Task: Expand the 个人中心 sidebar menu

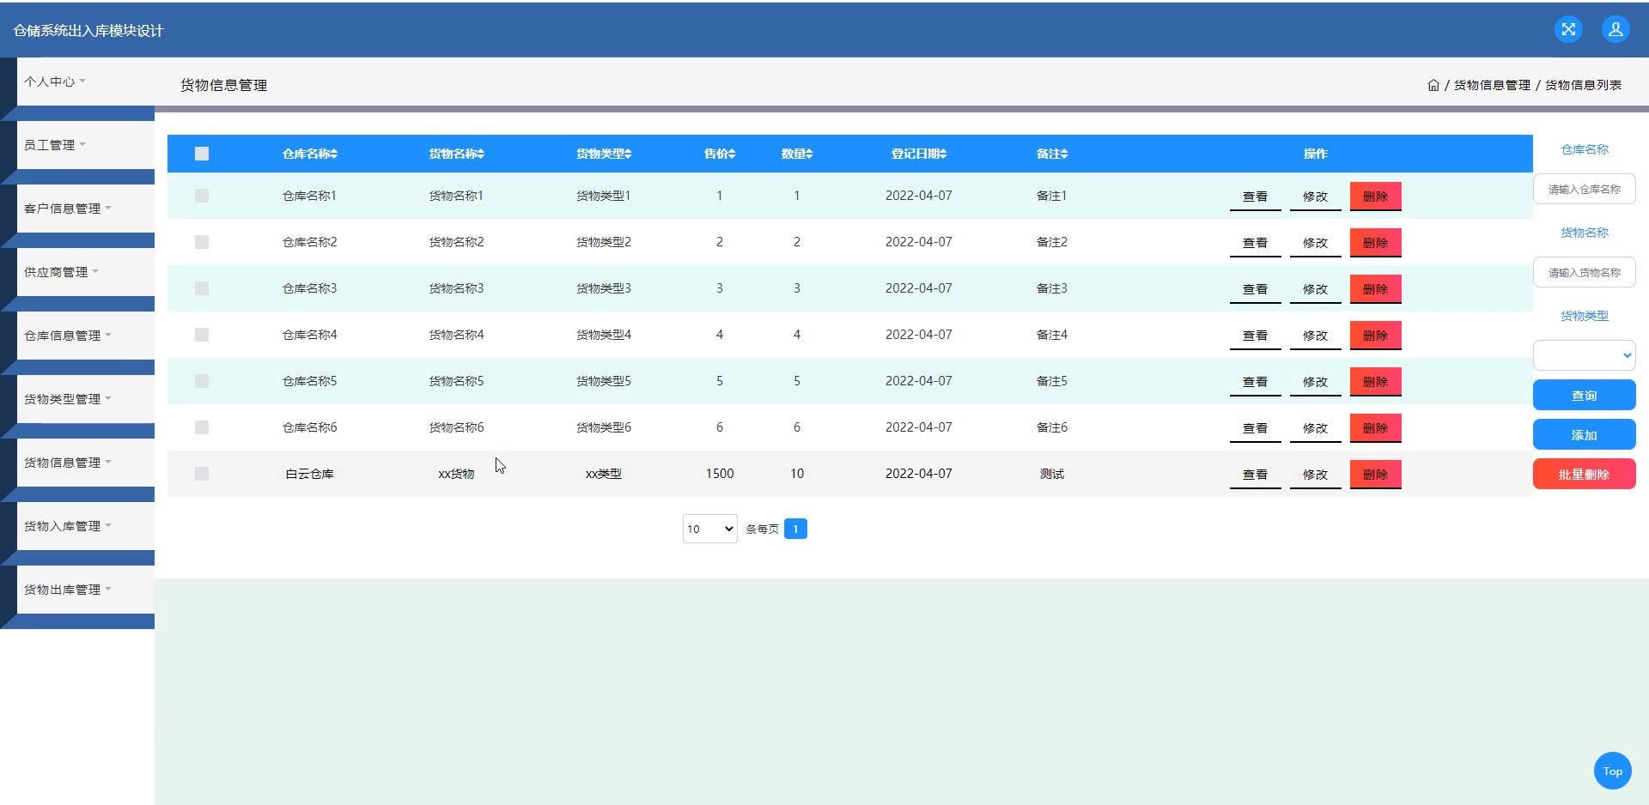Action: coord(55,82)
